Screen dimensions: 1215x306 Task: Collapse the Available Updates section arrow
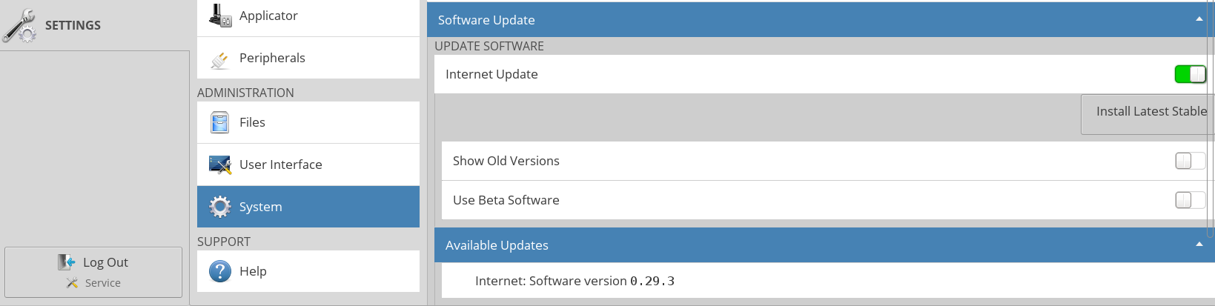coord(1199,245)
